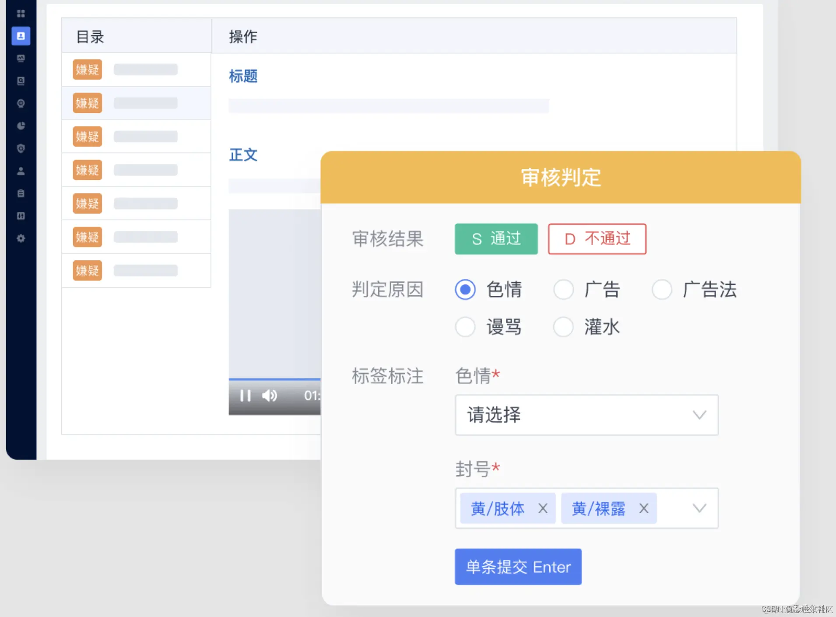Click the shield search icon in sidebar

21,148
